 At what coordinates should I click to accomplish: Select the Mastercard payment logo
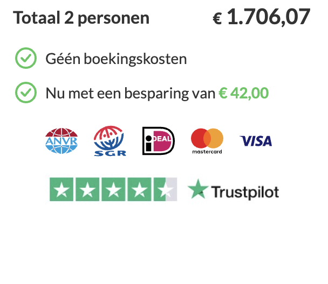coord(207,141)
